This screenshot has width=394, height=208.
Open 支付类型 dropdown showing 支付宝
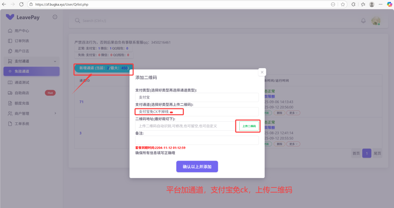point(197,97)
